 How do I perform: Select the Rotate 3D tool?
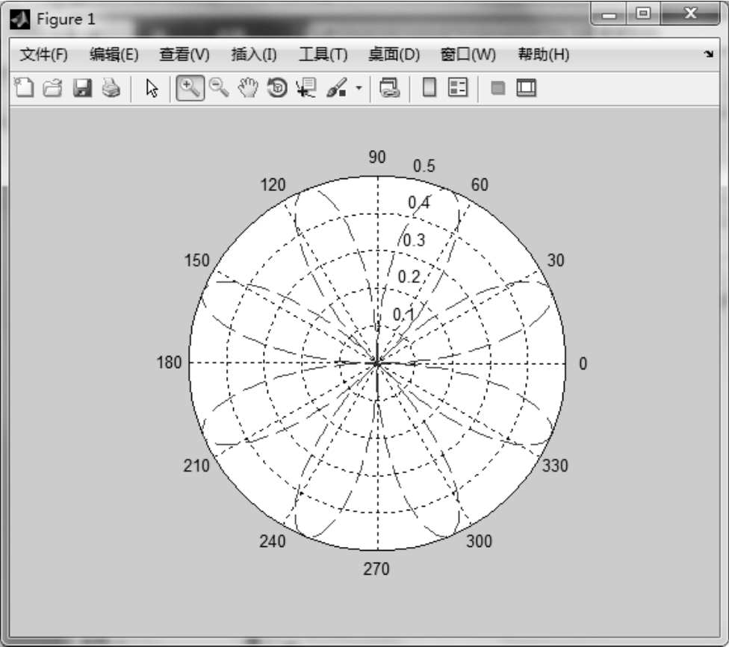[x=276, y=88]
